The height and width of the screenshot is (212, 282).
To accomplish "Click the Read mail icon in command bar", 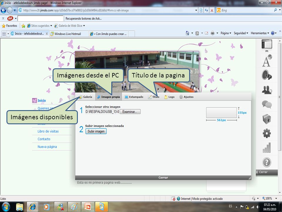I will pyautogui.click(x=207, y=33).
